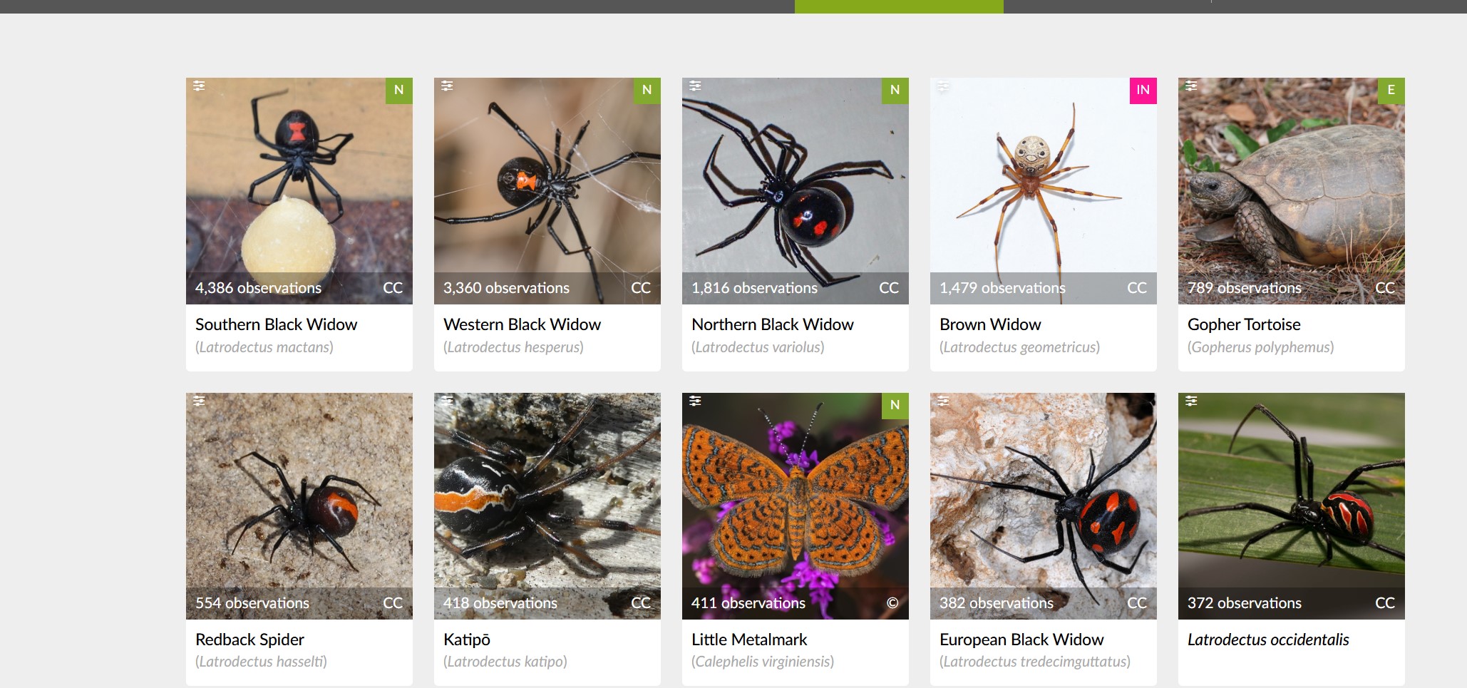Click settings icon on Western Black Widow card
Viewport: 1467px width, 688px height.
(447, 86)
